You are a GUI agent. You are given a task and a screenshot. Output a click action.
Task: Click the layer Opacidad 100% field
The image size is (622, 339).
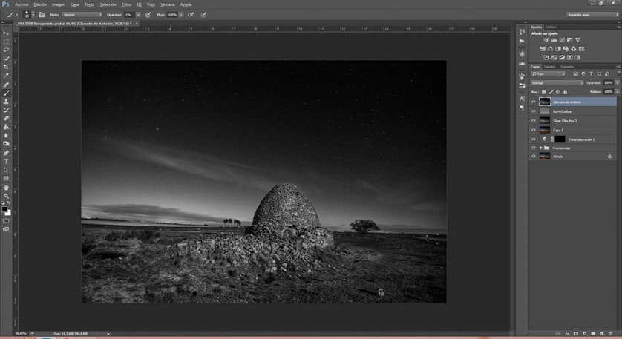(609, 82)
